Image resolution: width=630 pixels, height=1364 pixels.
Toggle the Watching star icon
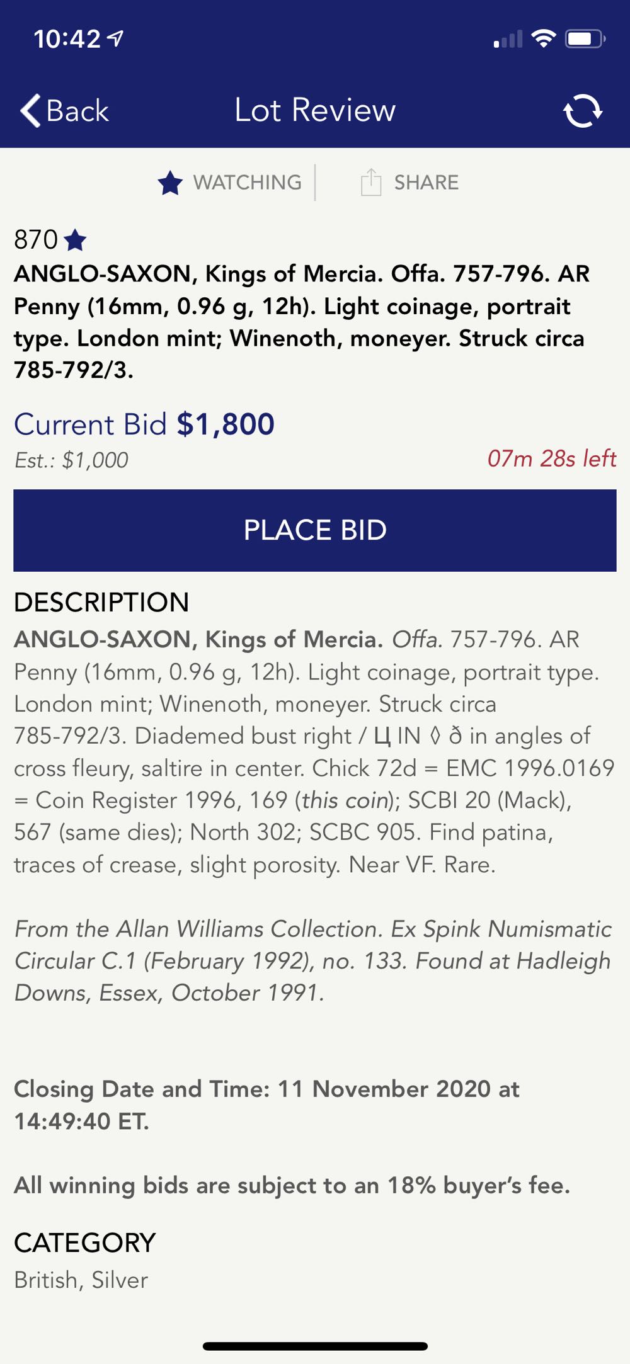[170, 183]
